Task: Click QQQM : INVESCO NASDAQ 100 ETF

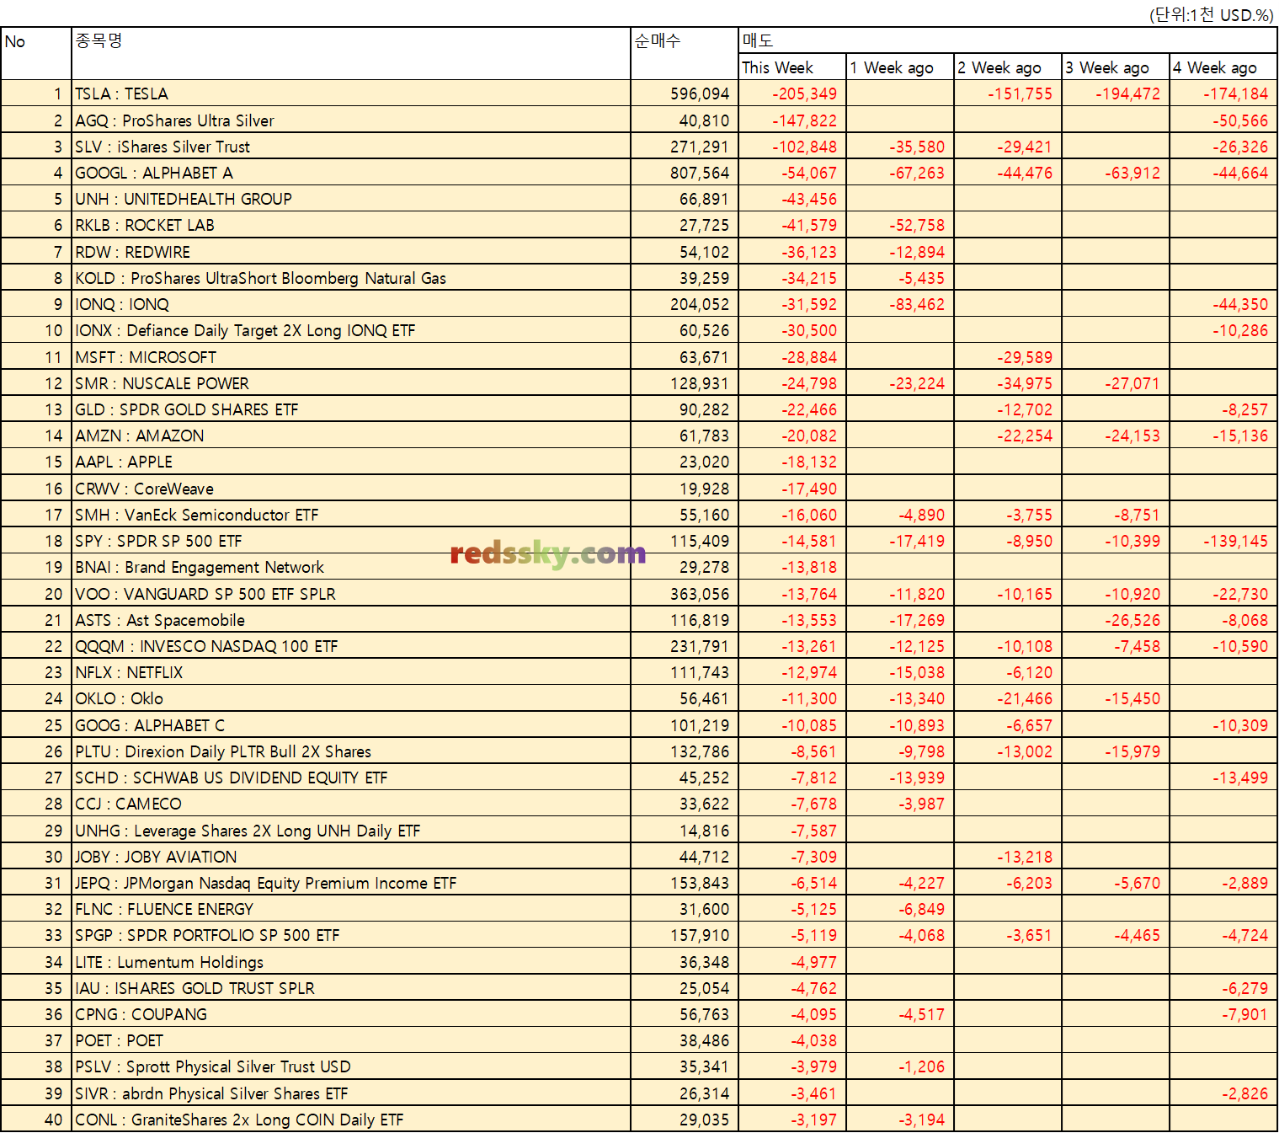Action: pos(350,645)
